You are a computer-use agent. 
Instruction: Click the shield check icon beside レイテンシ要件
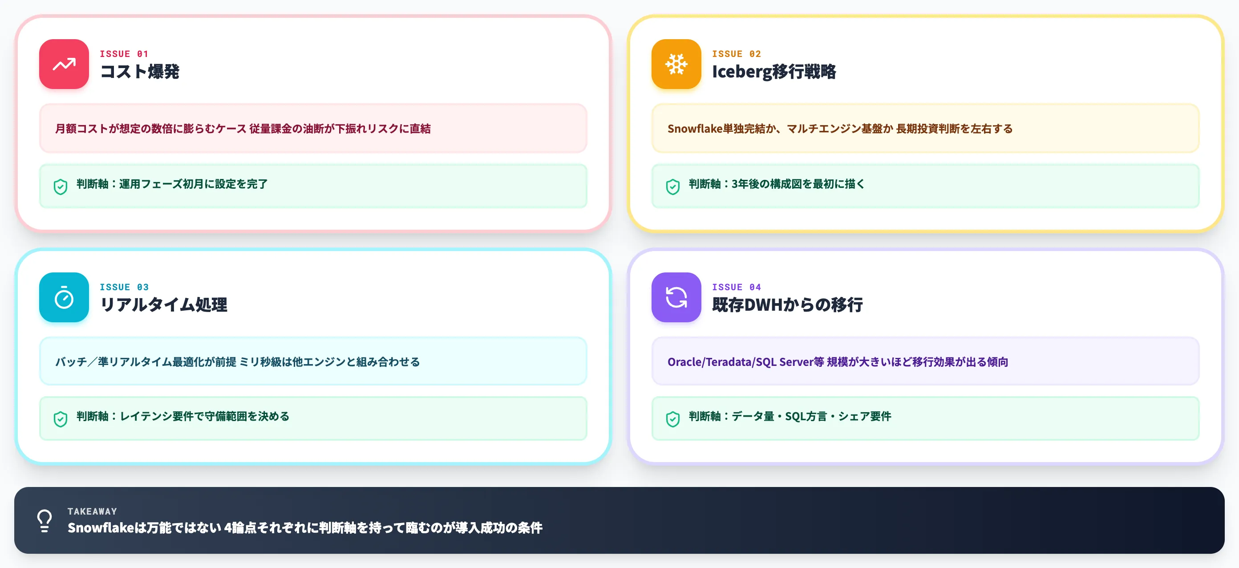pyautogui.click(x=61, y=419)
